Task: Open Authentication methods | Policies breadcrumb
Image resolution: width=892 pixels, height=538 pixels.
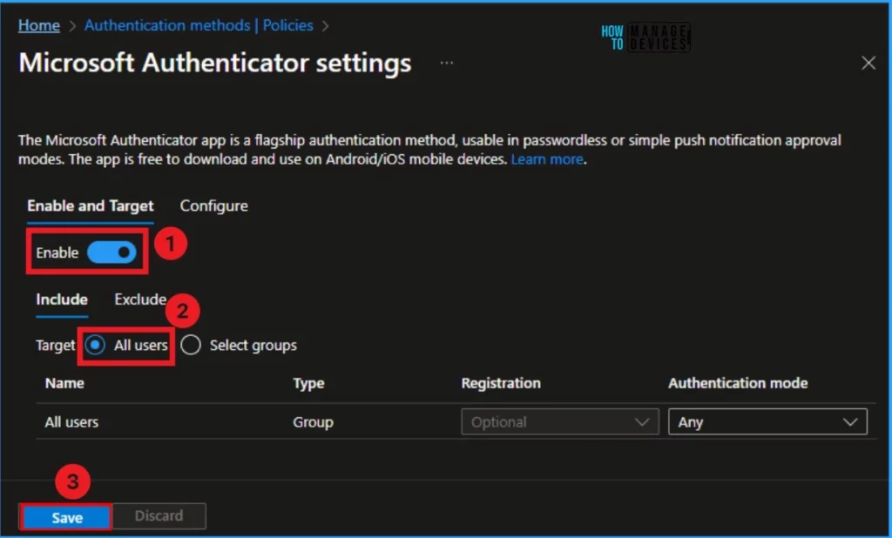Action: point(199,25)
